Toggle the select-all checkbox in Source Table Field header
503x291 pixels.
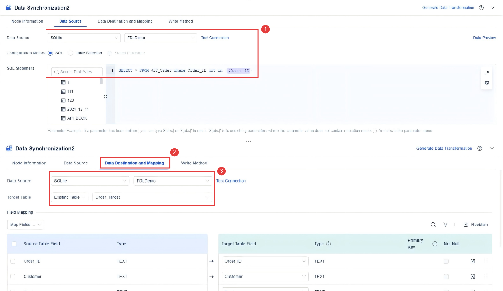14,244
